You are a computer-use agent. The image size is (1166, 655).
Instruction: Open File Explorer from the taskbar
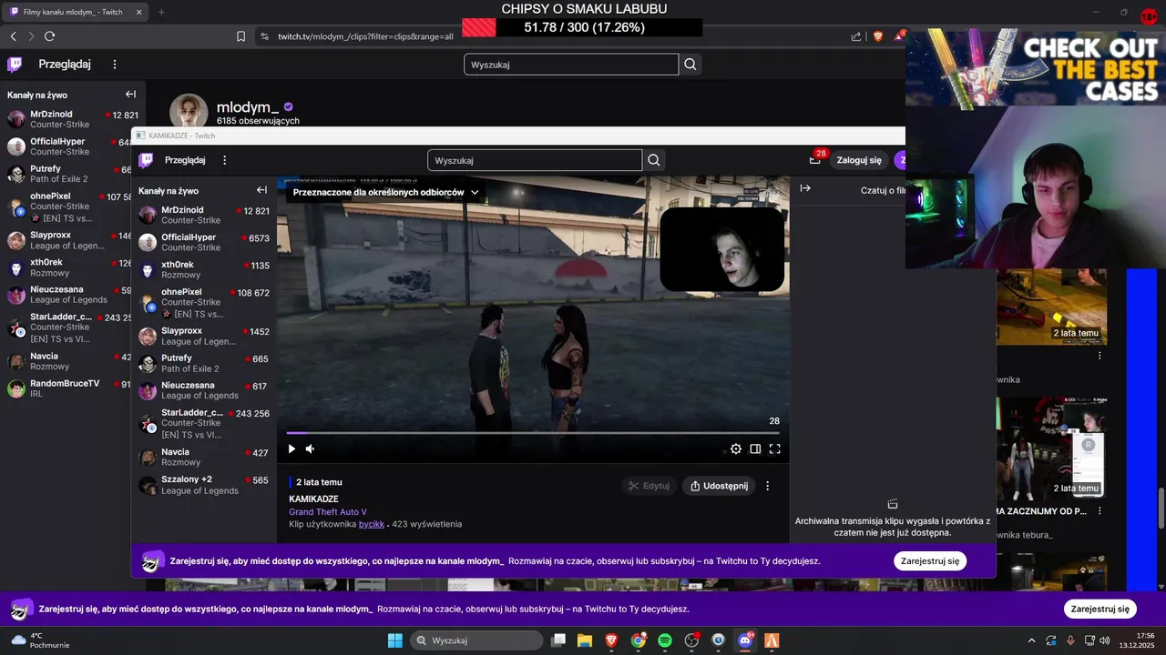pyautogui.click(x=585, y=640)
